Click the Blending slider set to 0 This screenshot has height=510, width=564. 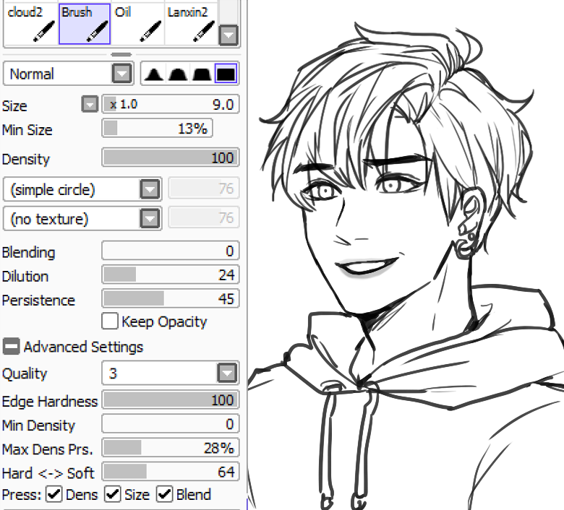tap(171, 251)
